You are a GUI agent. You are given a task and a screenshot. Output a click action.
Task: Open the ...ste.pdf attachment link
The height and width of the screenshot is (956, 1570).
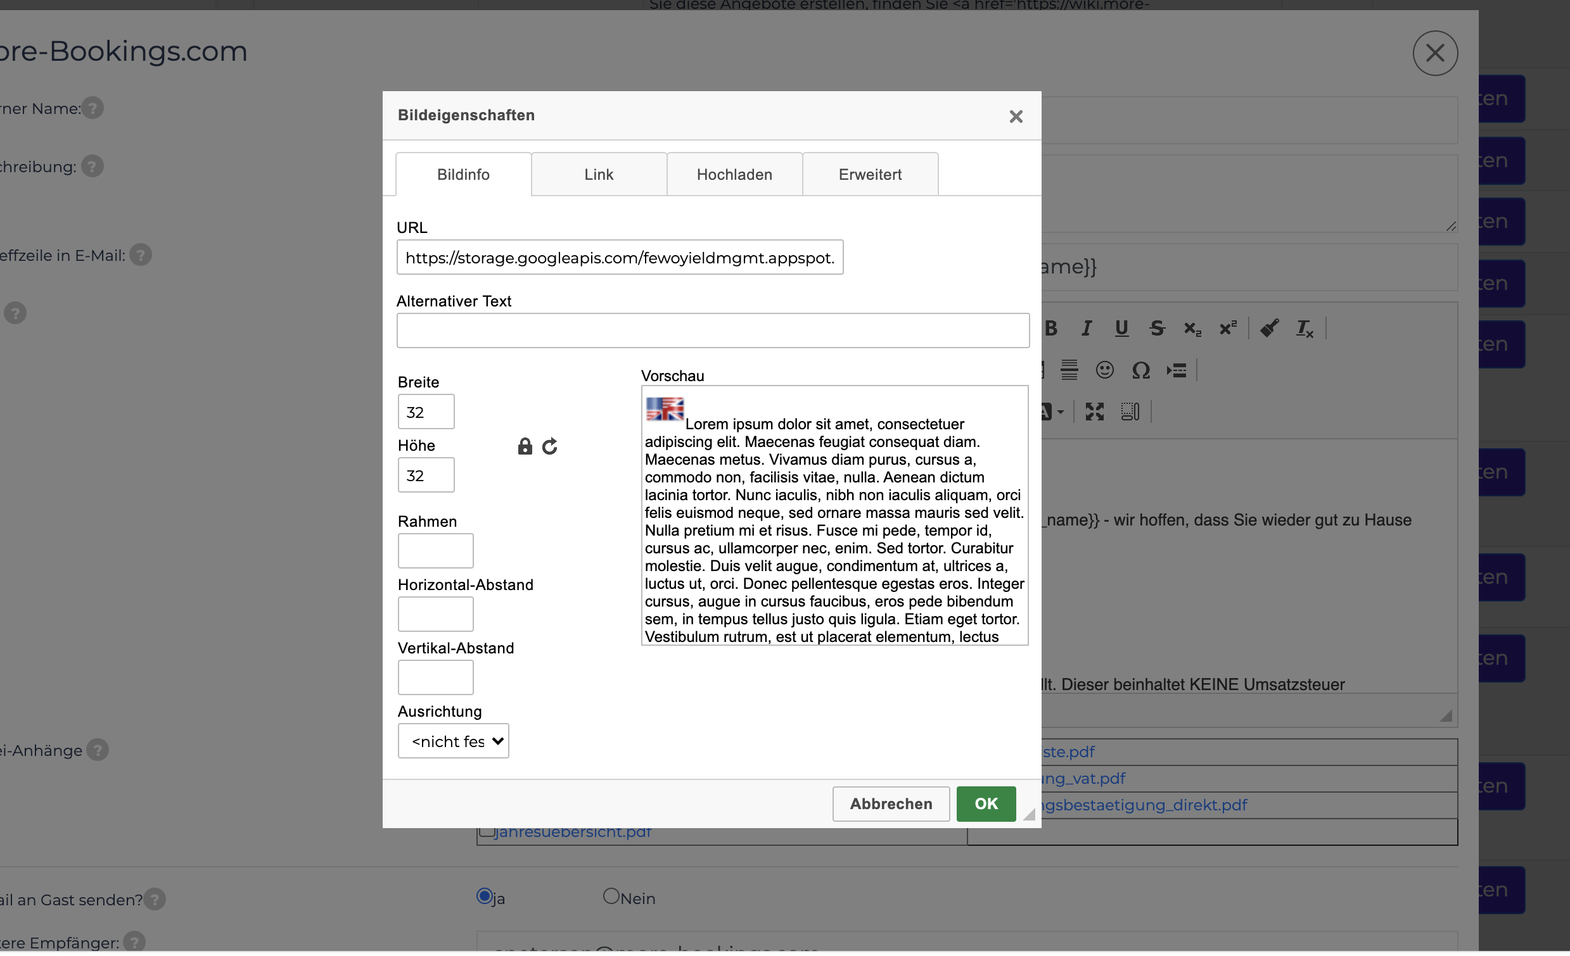pyautogui.click(x=1069, y=752)
